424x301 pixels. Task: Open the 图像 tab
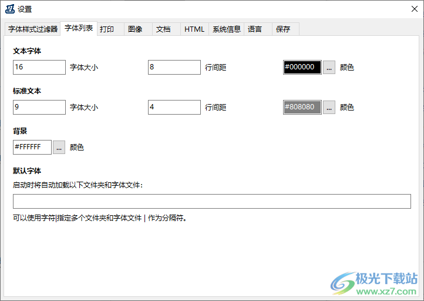[x=139, y=29]
